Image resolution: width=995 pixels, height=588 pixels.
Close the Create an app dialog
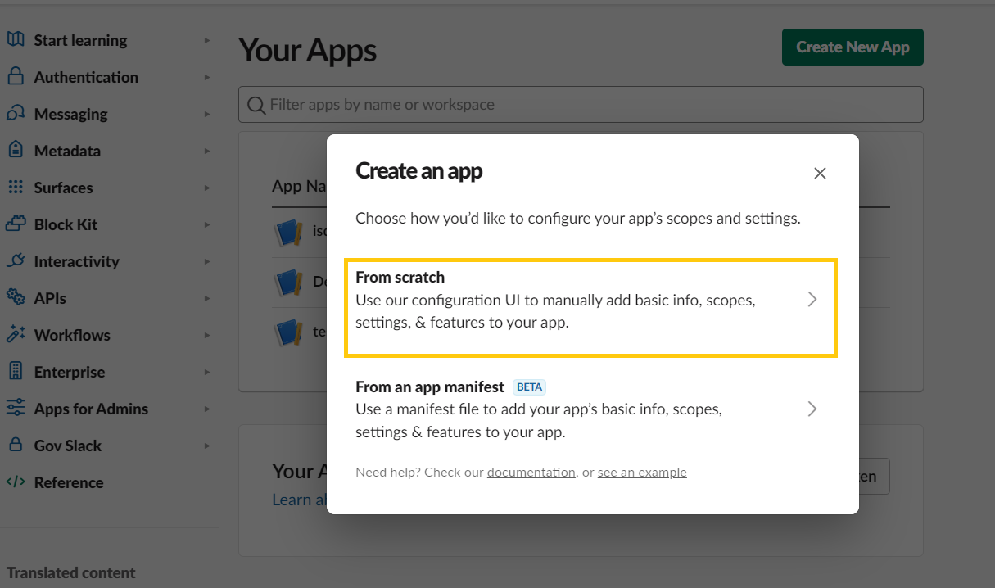coord(820,174)
